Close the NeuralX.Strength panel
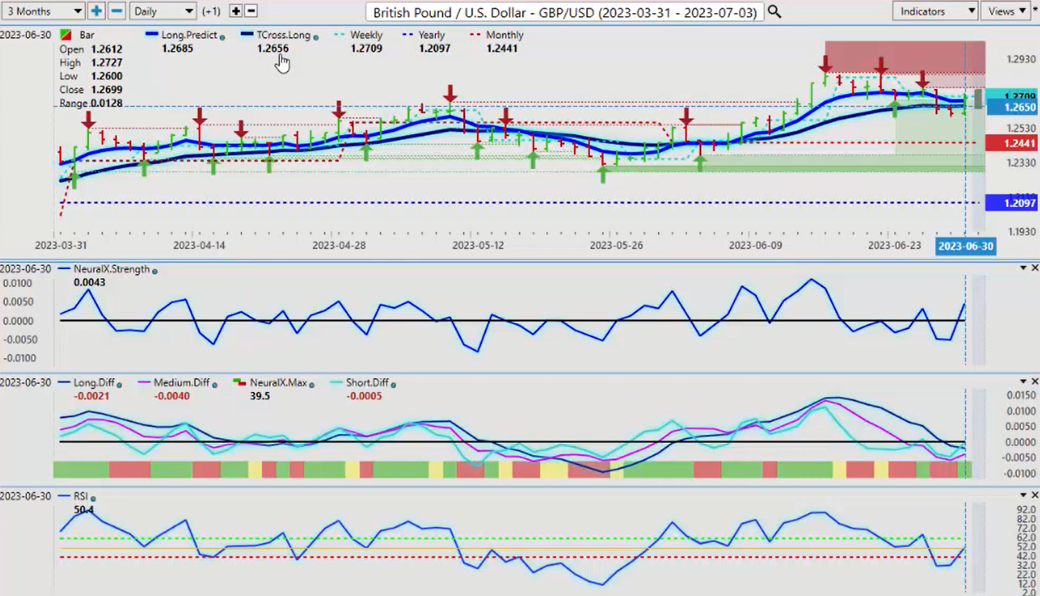1040x596 pixels. [1034, 269]
